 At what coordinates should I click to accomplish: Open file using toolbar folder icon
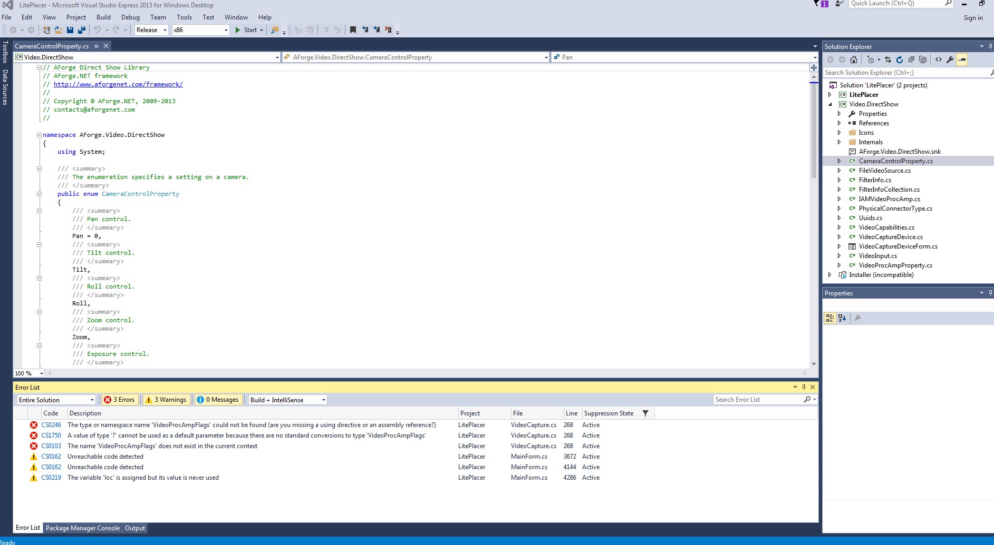click(x=58, y=30)
